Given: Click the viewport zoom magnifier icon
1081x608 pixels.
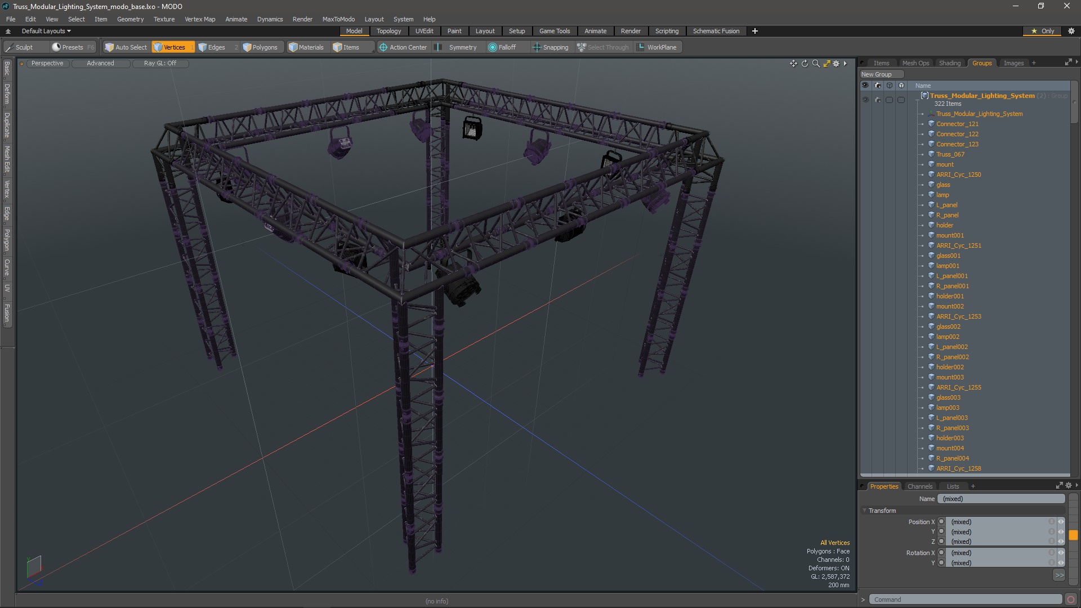Looking at the screenshot, I should tap(816, 64).
